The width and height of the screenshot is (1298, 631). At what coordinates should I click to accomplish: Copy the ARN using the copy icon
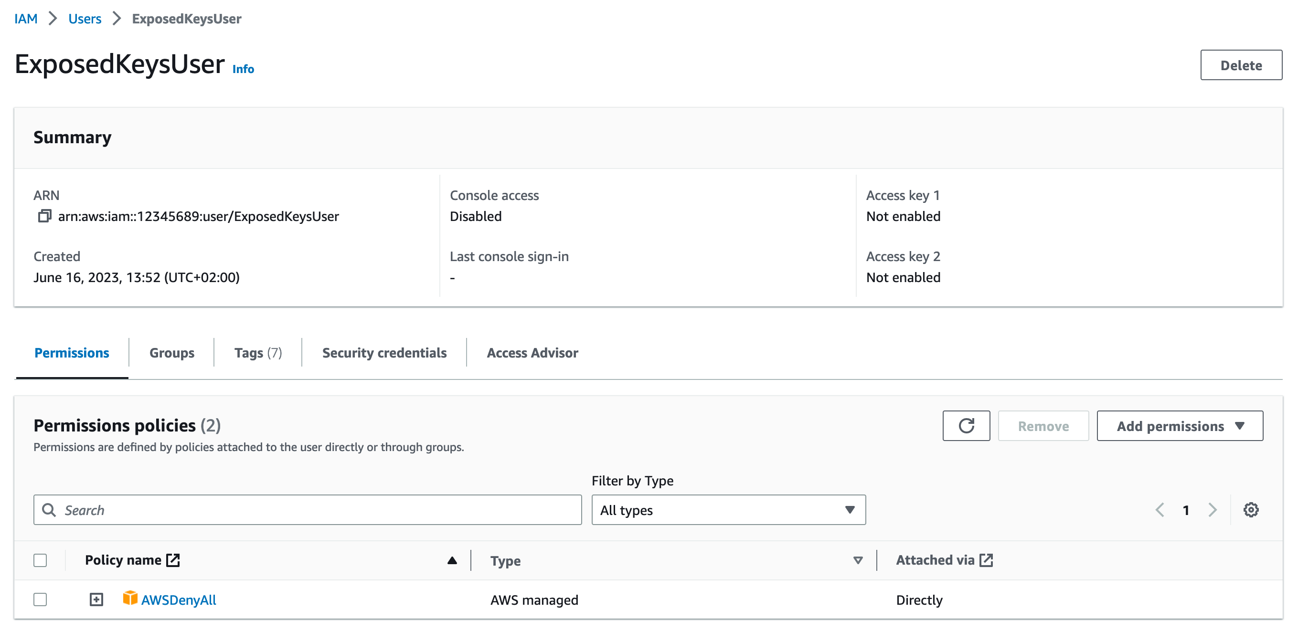(x=44, y=217)
